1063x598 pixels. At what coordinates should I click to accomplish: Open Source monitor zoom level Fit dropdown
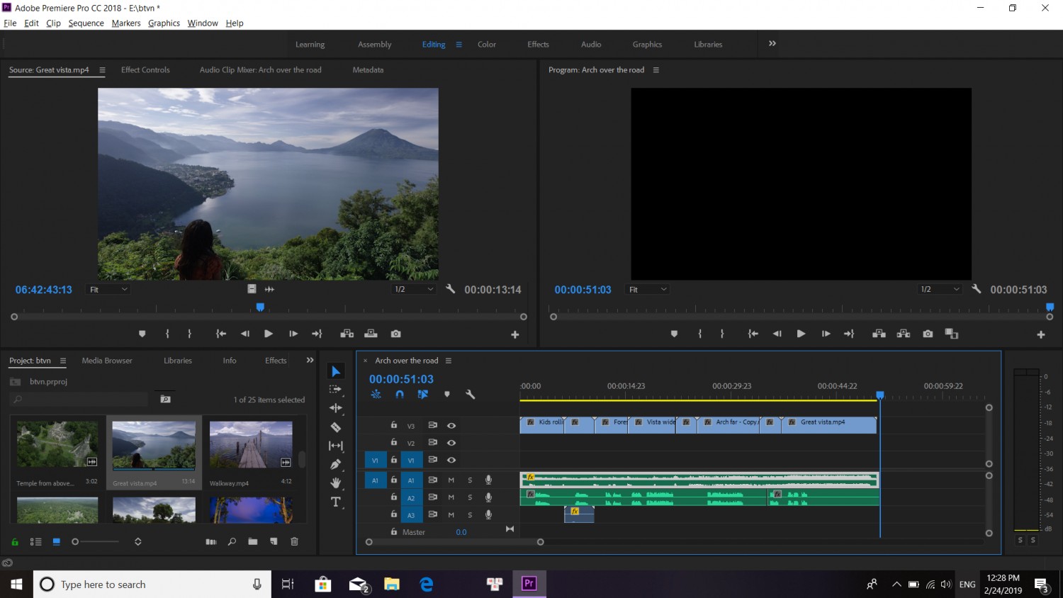click(108, 289)
